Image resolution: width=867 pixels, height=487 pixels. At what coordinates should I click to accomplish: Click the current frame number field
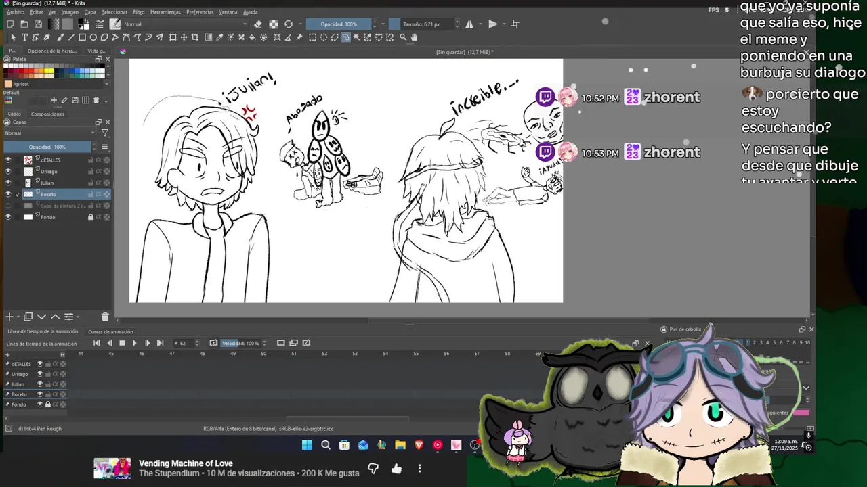[x=183, y=343]
